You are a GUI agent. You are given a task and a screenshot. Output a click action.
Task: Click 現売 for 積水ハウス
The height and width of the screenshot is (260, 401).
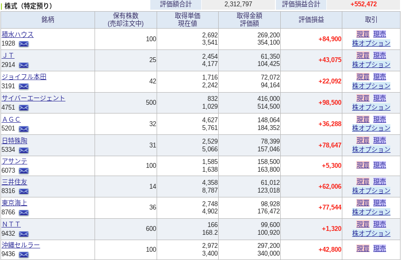point(380,34)
